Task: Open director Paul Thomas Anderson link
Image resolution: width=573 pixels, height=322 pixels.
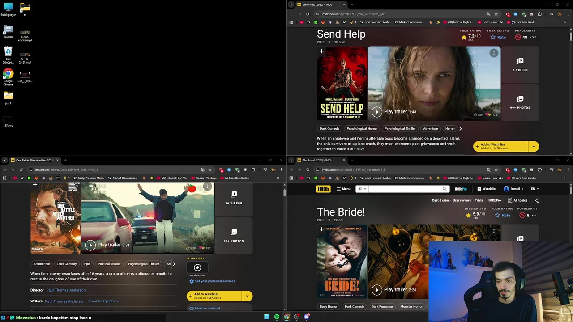Action: click(66, 290)
